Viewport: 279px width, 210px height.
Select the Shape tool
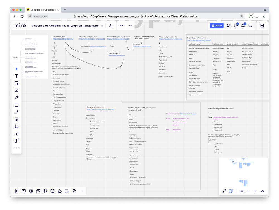(x=16, y=105)
